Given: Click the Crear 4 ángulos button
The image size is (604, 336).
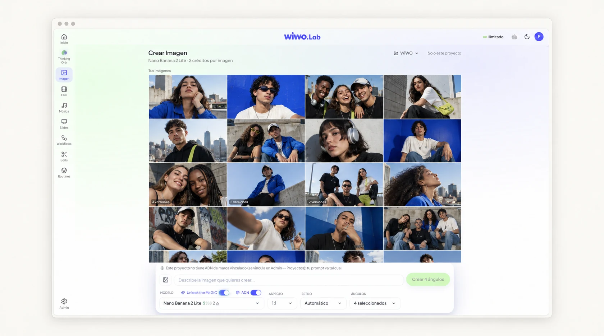Looking at the screenshot, I should tap(428, 279).
